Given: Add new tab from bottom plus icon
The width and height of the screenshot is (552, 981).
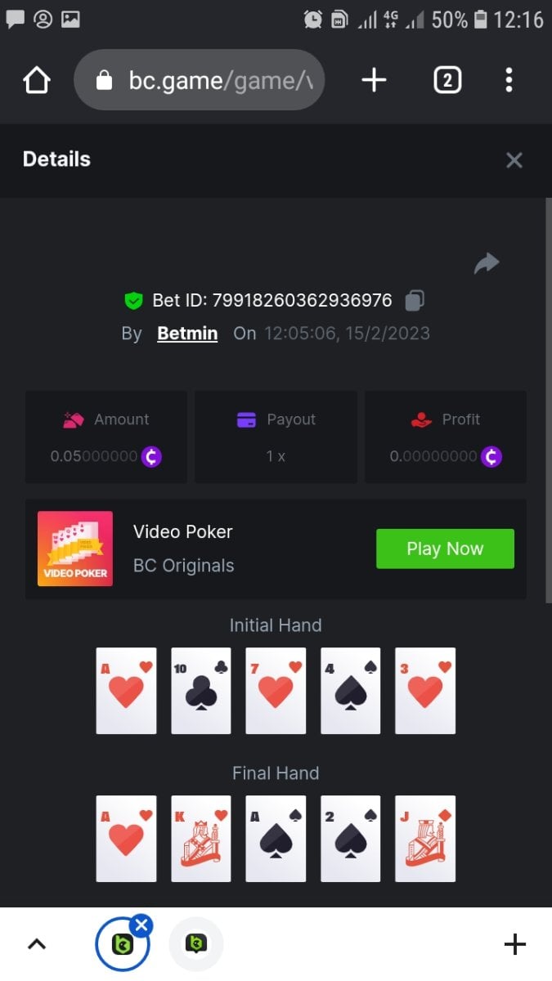Looking at the screenshot, I should (x=514, y=945).
